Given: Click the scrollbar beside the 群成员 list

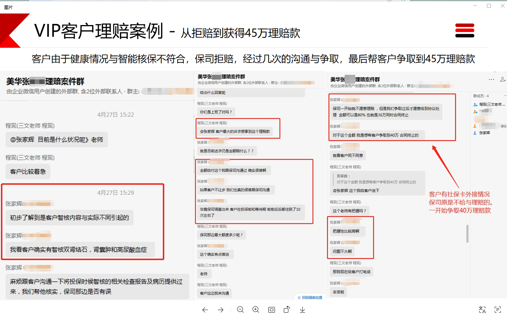Looking at the screenshot, I should (x=468, y=234).
